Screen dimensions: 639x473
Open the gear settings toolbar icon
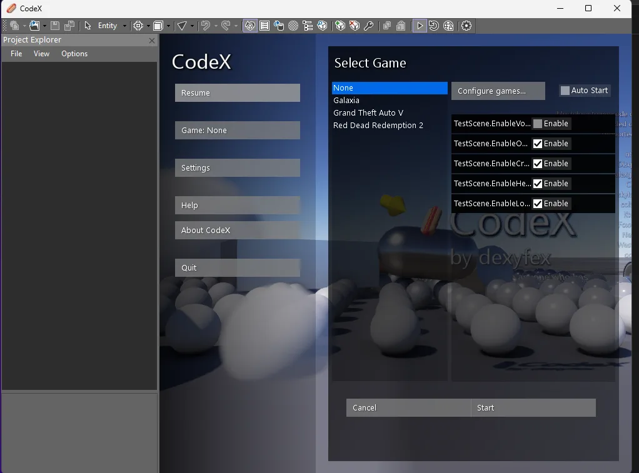pos(466,26)
